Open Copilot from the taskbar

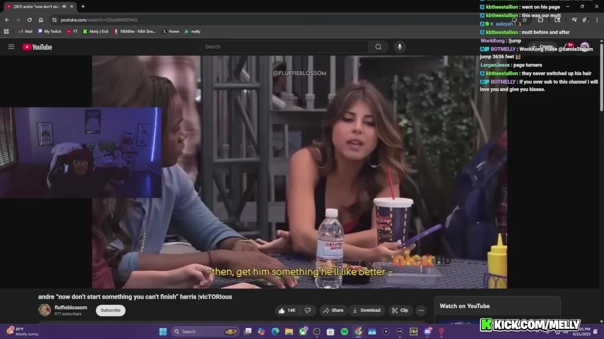pyautogui.click(x=261, y=331)
